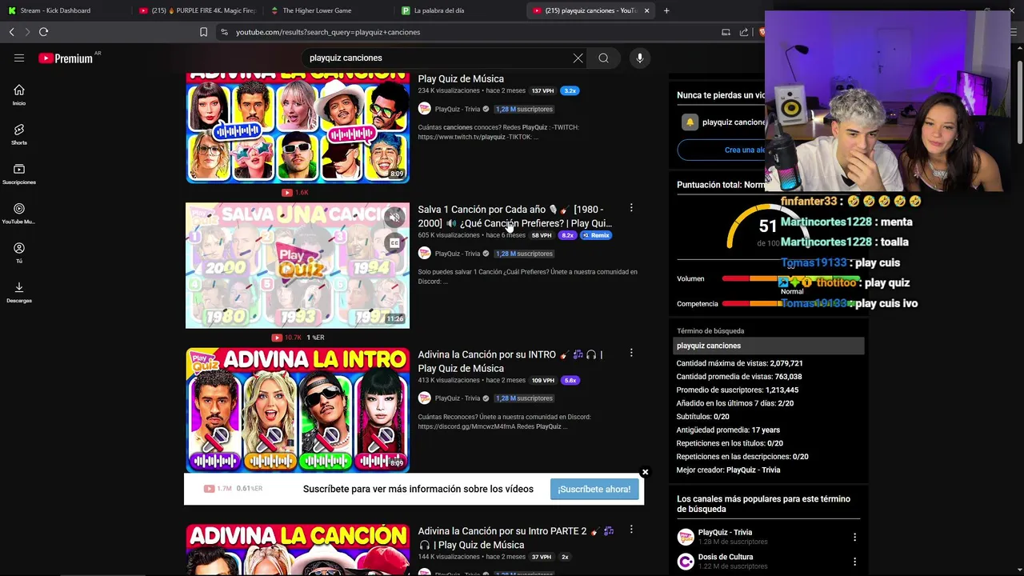Viewport: 1024px width, 576px height.
Task: Click the 5.6x multiplier badge
Action: tap(570, 380)
